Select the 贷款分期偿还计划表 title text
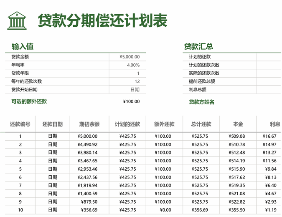Viewport: 282px width, 217px height. (102, 20)
